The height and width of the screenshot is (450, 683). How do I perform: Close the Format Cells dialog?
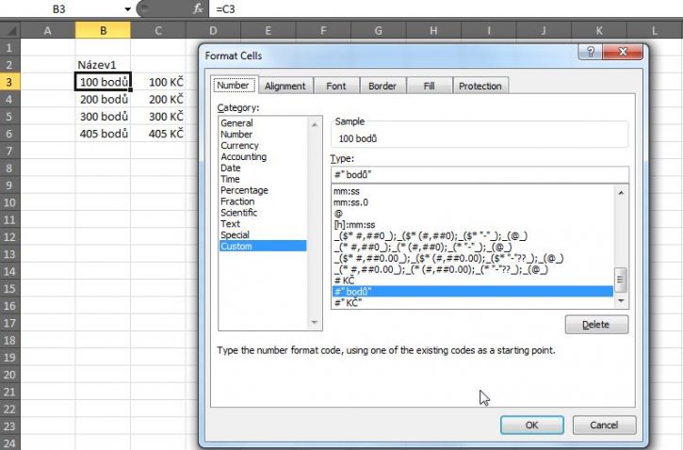pyautogui.click(x=623, y=52)
